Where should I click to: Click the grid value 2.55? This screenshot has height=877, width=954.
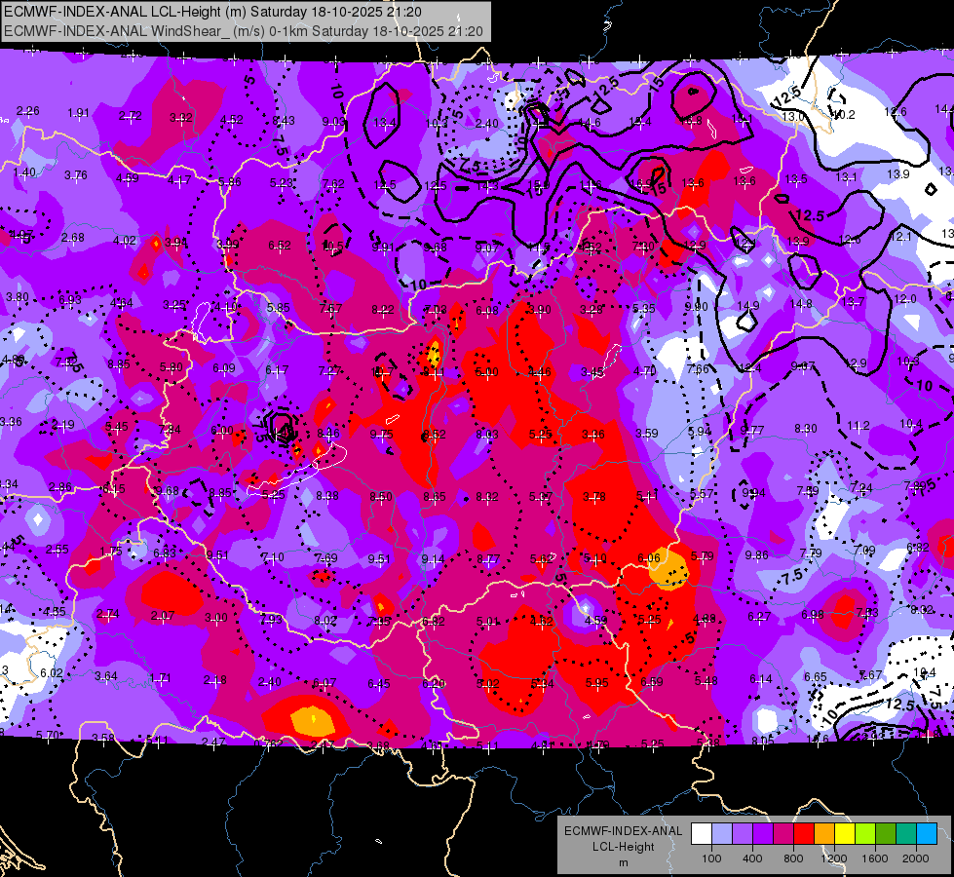57,549
